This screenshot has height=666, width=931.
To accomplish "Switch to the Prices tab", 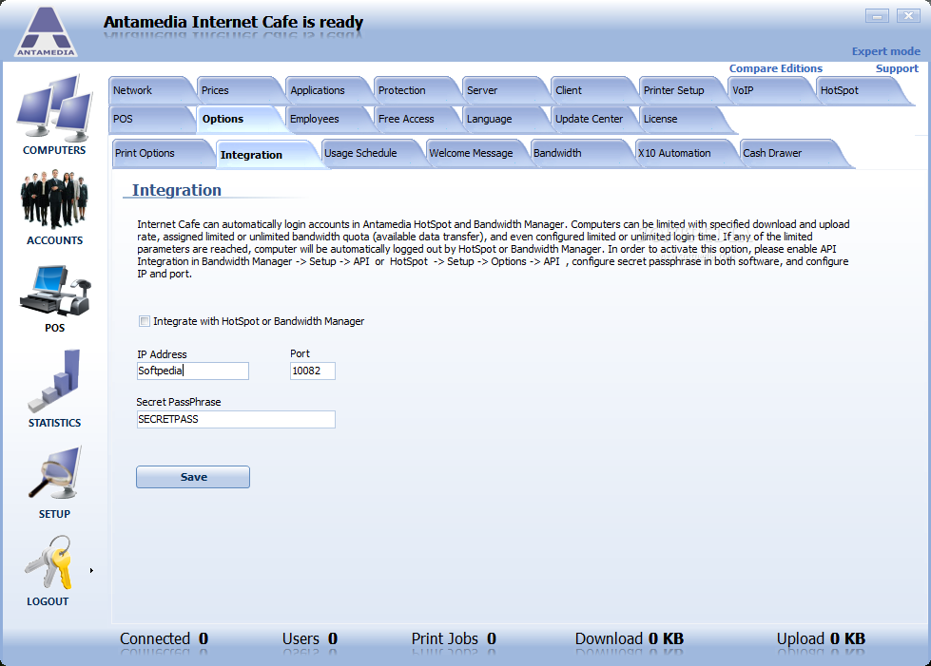I will tap(239, 90).
